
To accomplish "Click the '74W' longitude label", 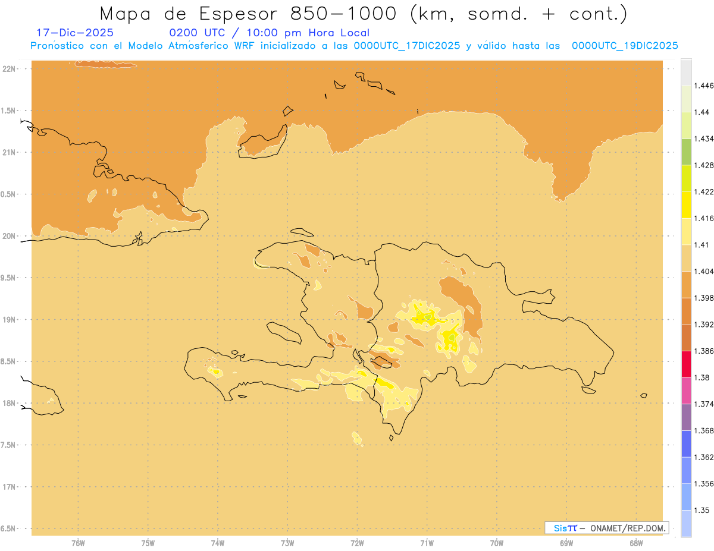I will pos(218,543).
